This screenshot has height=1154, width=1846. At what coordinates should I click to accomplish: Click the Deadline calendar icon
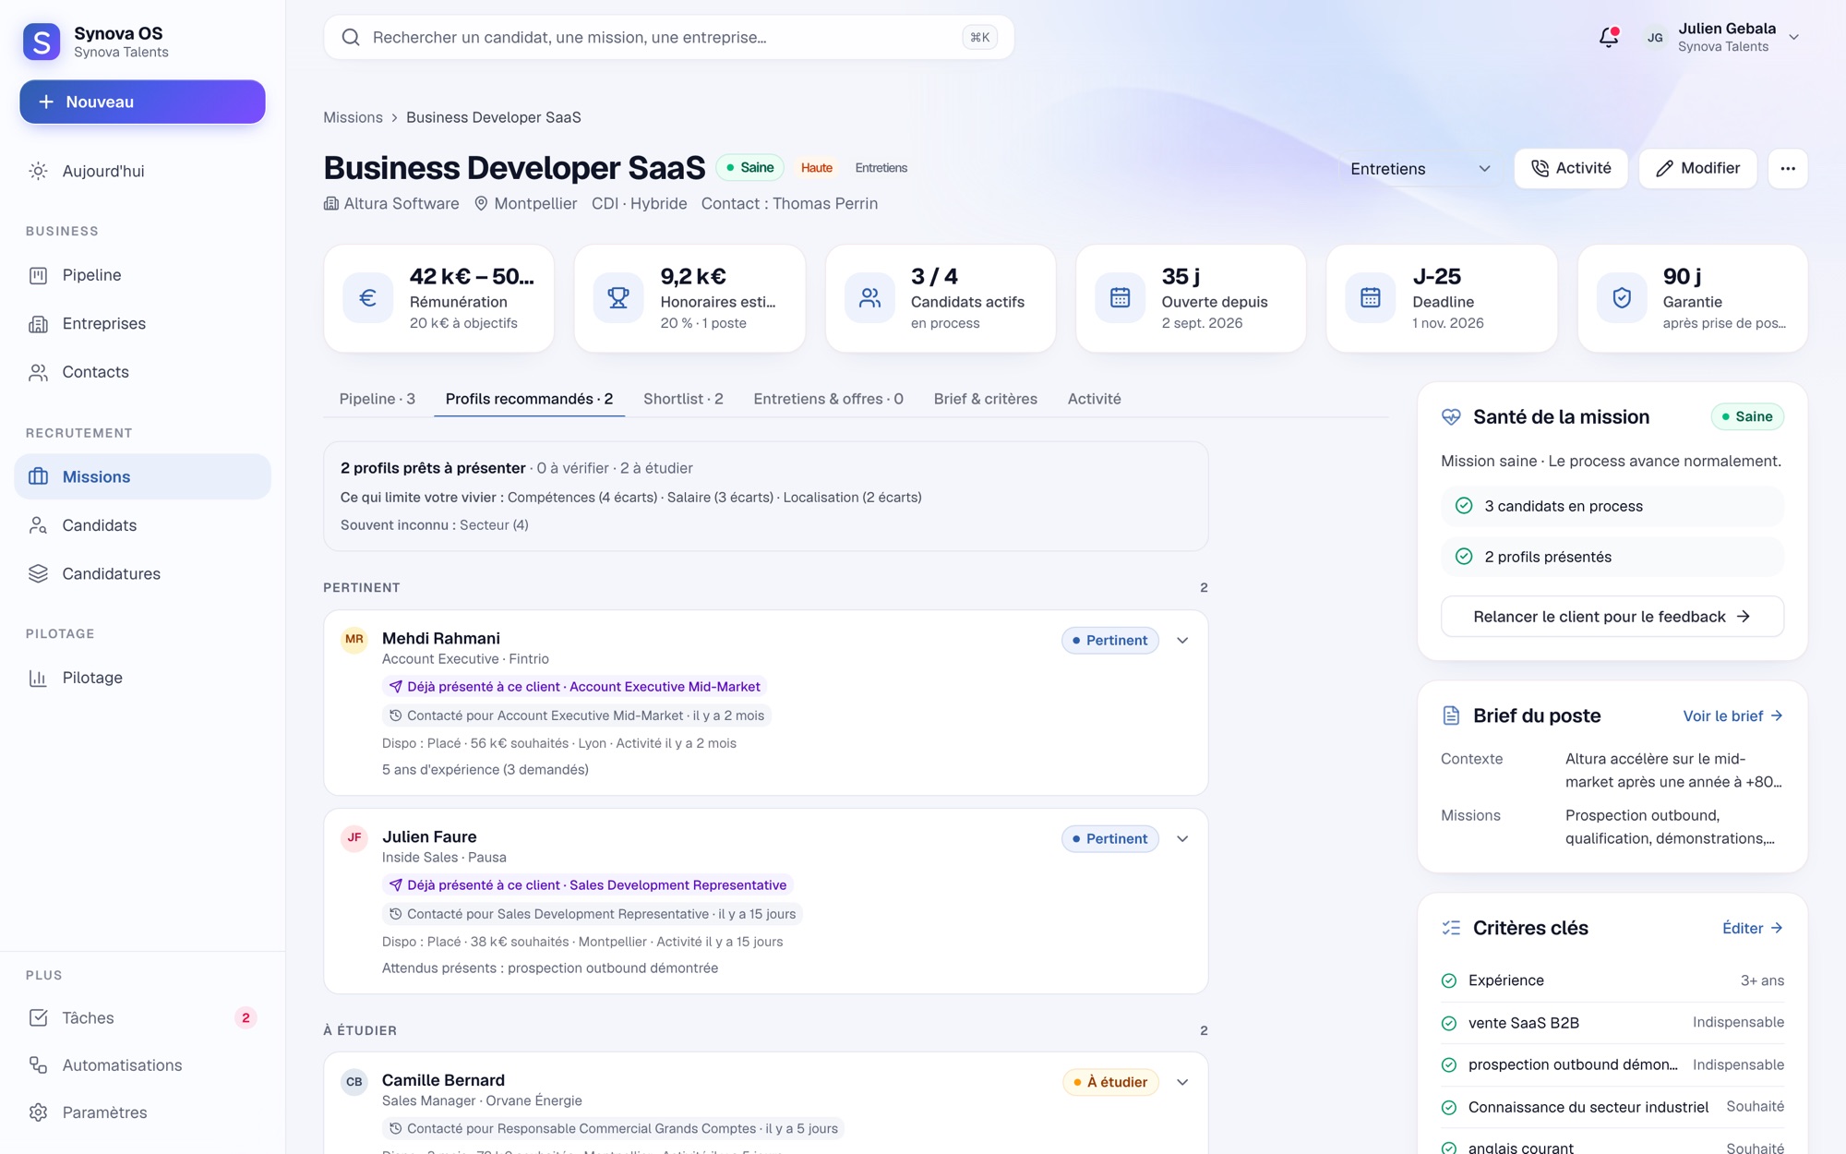point(1371,298)
